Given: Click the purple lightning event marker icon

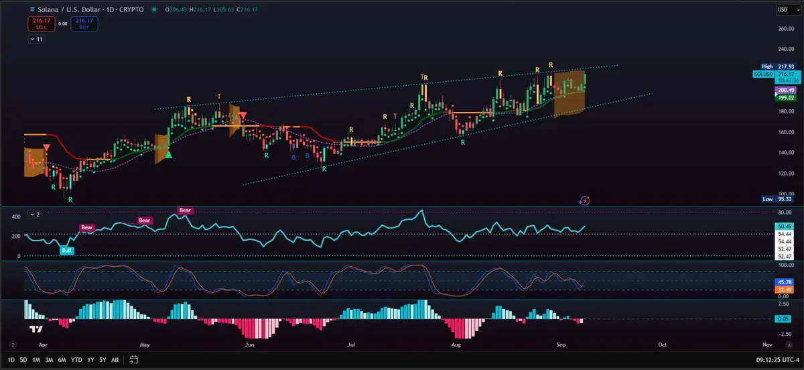Looking at the screenshot, I should click(x=584, y=200).
